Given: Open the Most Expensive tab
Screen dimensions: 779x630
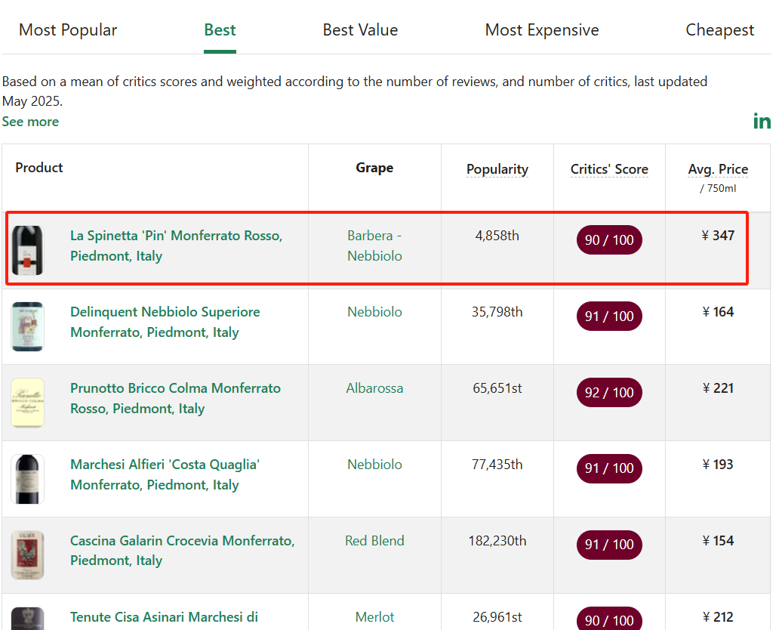Looking at the screenshot, I should 541,30.
